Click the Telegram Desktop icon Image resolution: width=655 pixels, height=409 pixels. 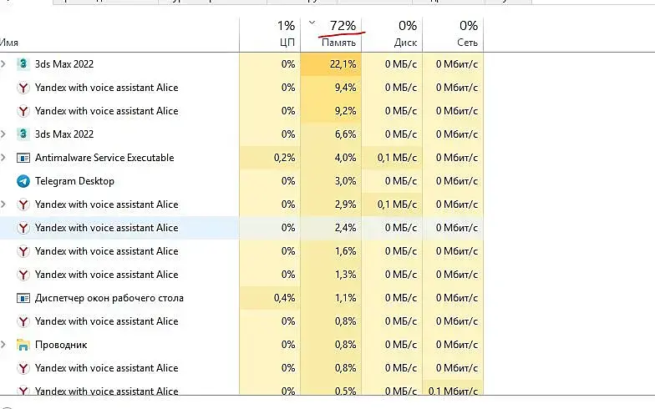[x=23, y=181]
